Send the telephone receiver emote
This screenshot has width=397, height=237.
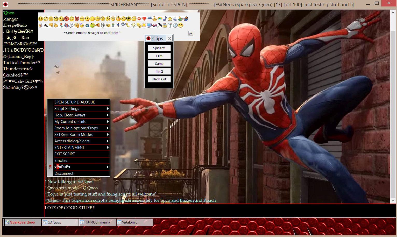(x=129, y=25)
